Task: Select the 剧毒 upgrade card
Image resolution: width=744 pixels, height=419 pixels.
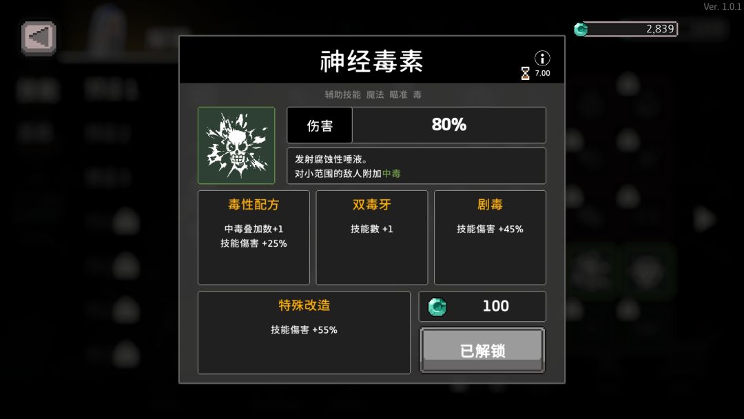Action: (x=490, y=237)
